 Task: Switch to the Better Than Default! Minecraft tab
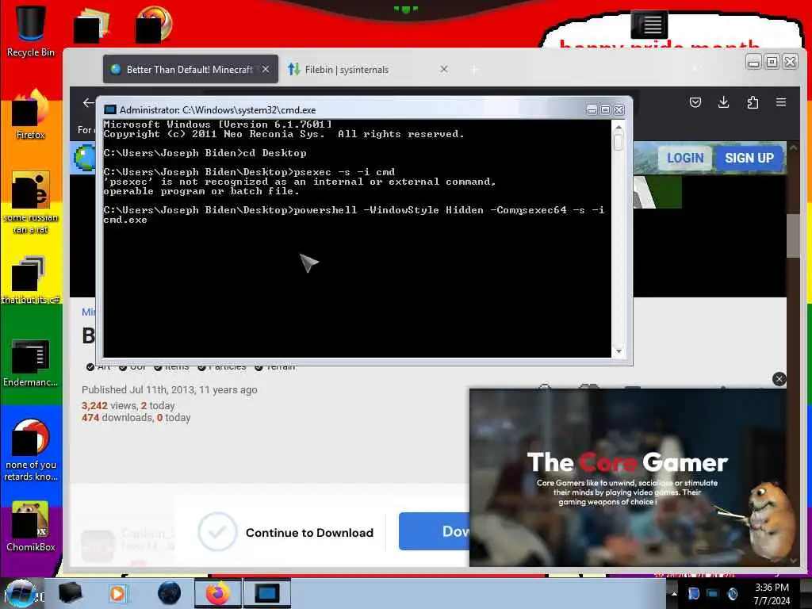click(x=190, y=70)
